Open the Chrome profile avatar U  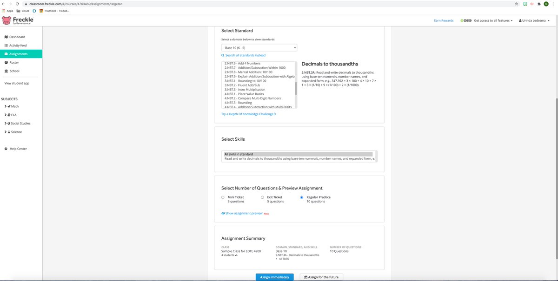[x=546, y=4]
